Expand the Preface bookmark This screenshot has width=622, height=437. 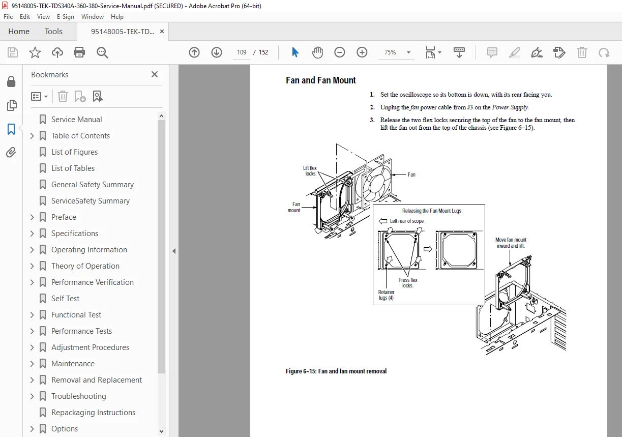coord(32,217)
